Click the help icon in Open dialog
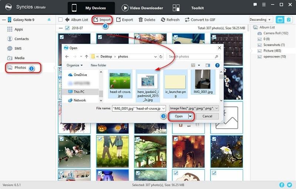Viewport: 296px width, 189px height. tap(217, 65)
